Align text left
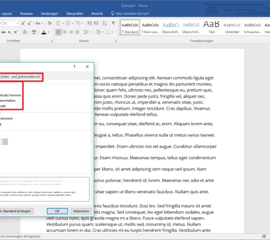The width and height of the screenshot is (270, 240). coord(58,32)
